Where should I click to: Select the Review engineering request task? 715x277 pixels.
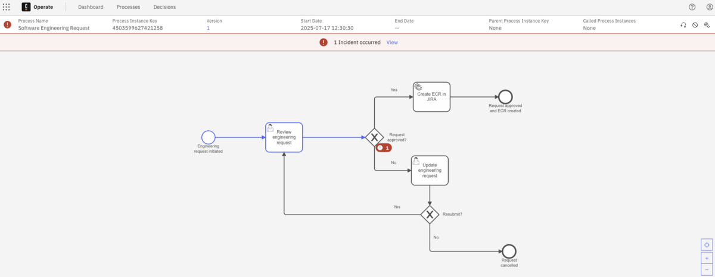point(284,137)
